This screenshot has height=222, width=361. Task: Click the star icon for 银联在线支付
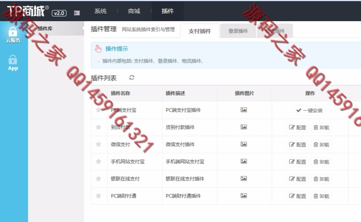[x=98, y=179]
